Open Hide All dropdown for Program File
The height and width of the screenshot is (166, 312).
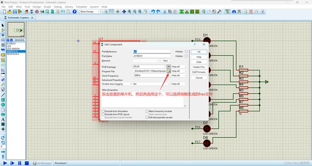click(x=179, y=71)
